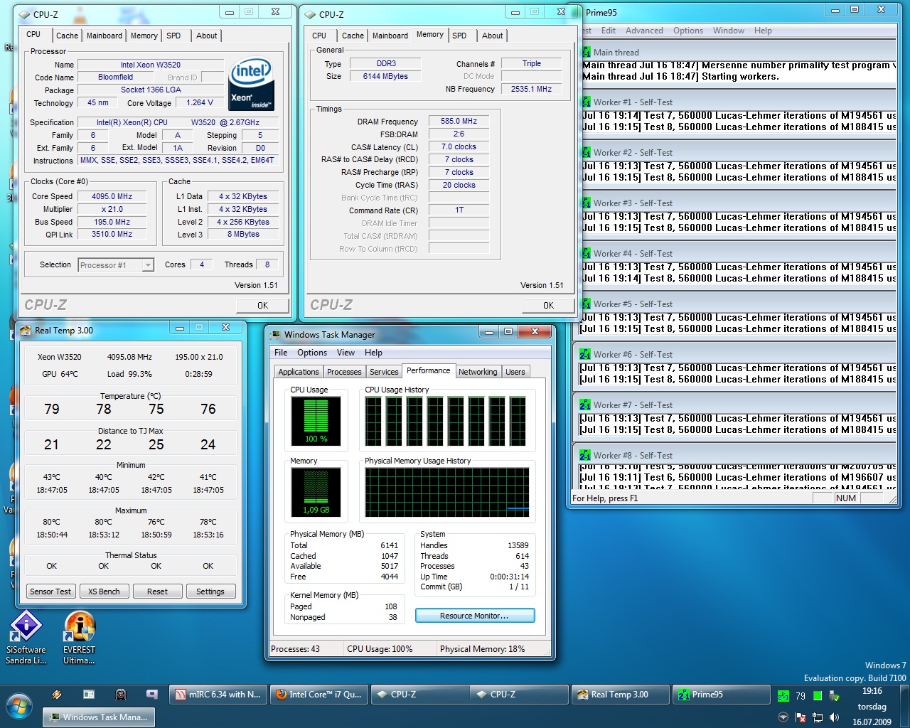The height and width of the screenshot is (728, 910).
Task: Click Core Voltage value 1.264 V
Action: click(x=200, y=102)
